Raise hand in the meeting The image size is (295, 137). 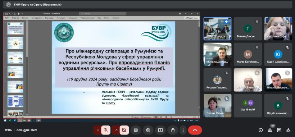point(173,130)
